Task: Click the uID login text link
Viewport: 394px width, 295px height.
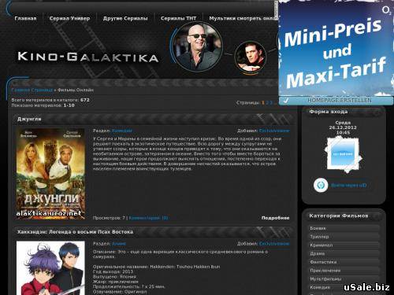Action: pyautogui.click(x=349, y=186)
